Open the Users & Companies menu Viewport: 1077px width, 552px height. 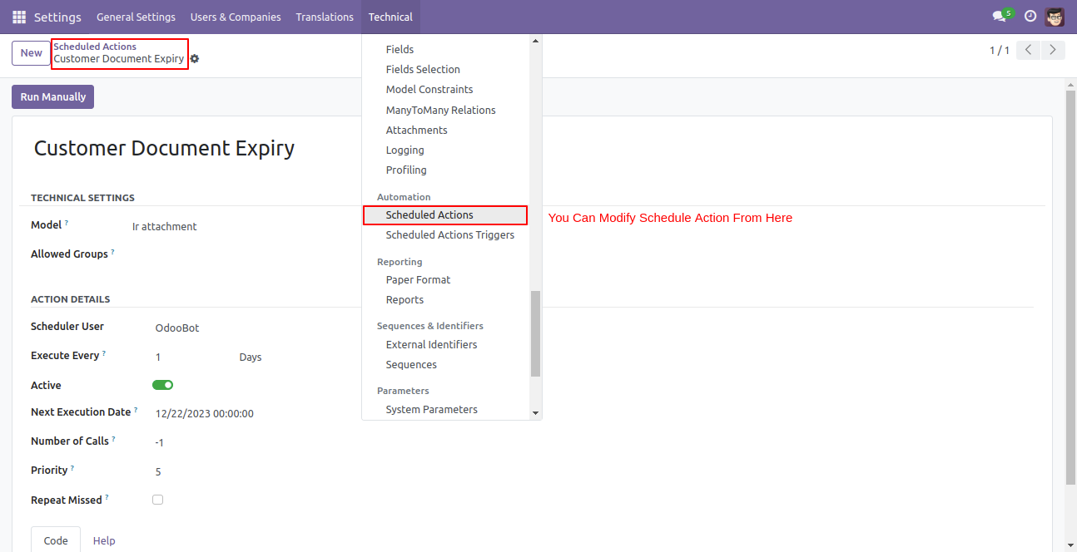point(236,17)
